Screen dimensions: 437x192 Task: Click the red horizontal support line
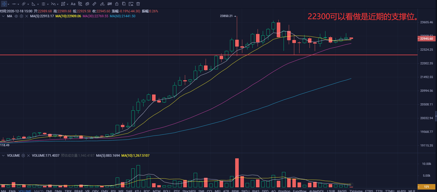click(109, 55)
